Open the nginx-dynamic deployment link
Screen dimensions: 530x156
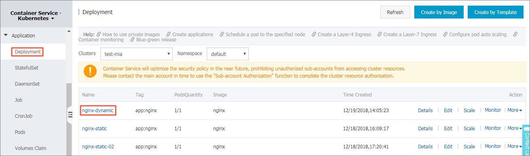pos(98,110)
